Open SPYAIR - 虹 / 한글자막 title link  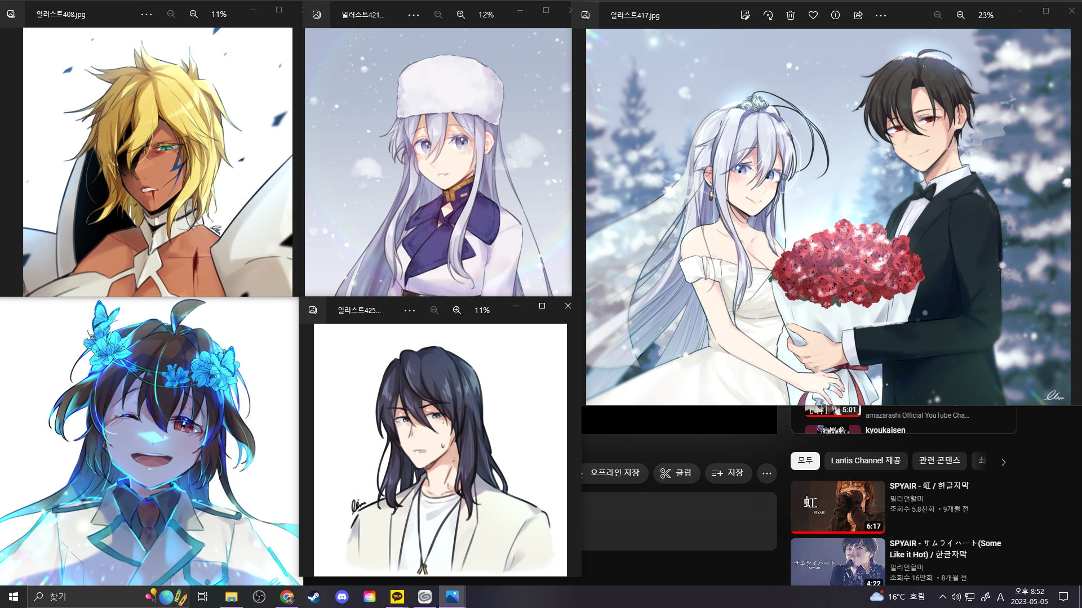[929, 486]
